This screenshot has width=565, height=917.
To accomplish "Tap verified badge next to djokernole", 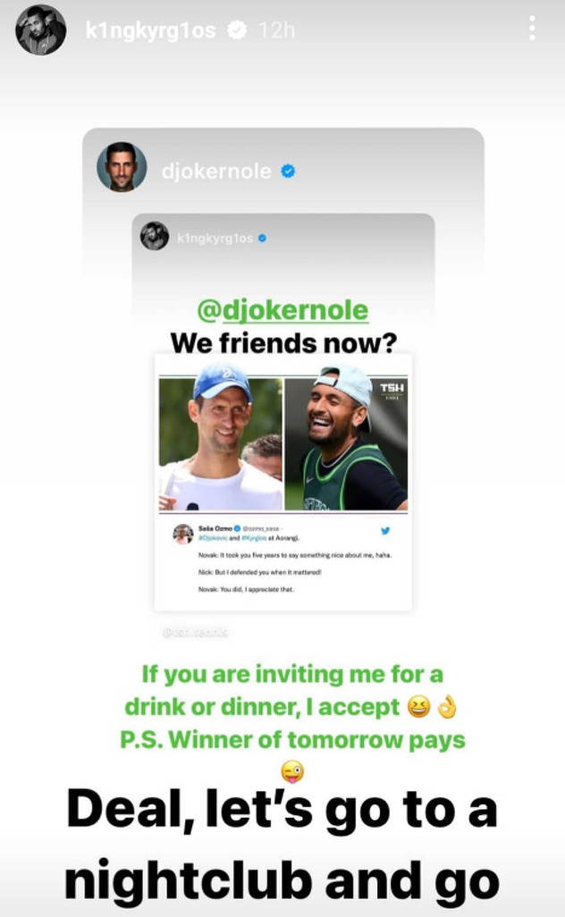I will pyautogui.click(x=288, y=172).
